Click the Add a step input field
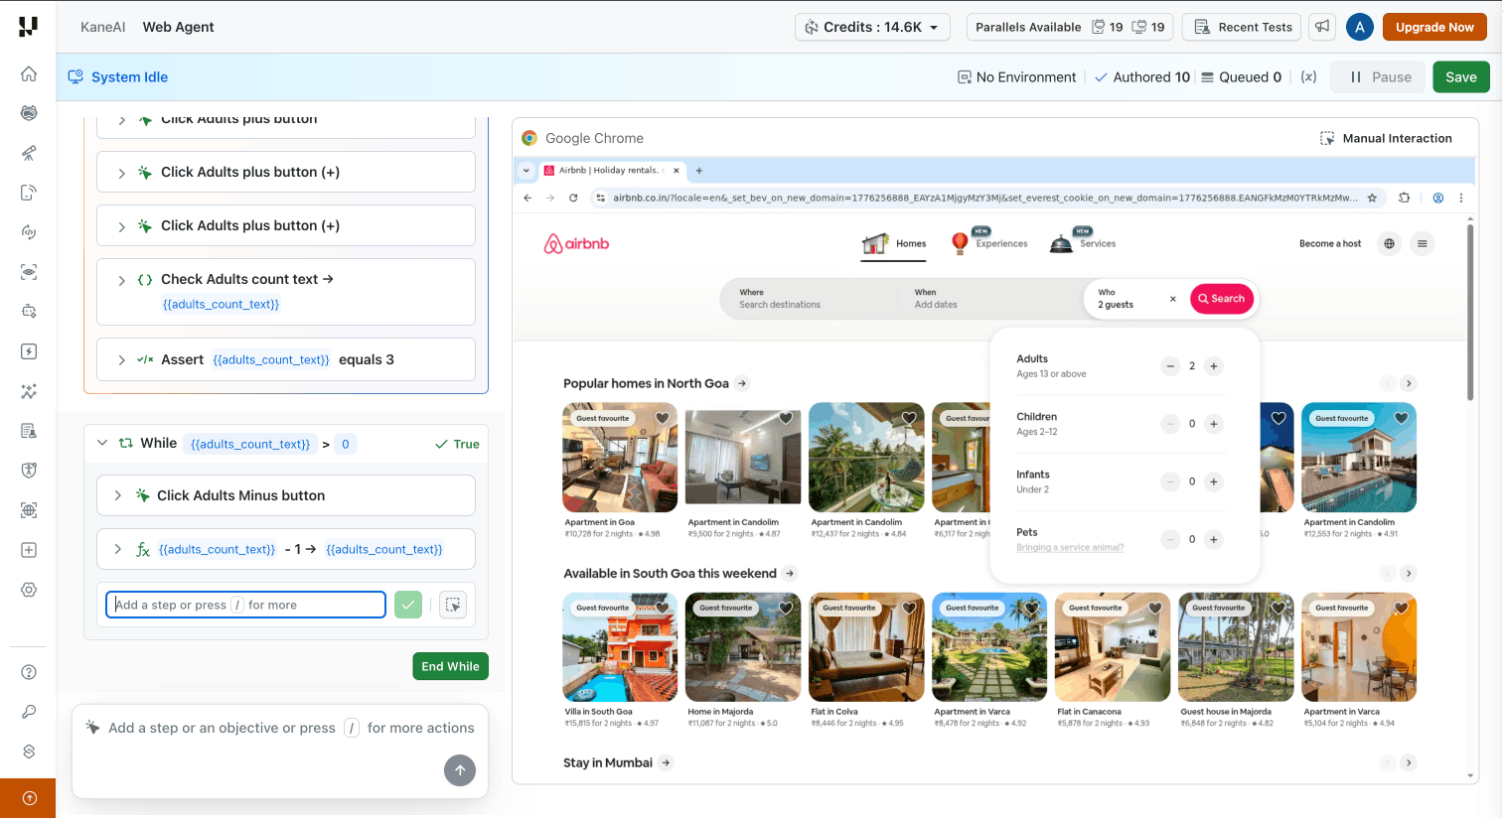Viewport: 1504px width, 820px height. pos(245,605)
